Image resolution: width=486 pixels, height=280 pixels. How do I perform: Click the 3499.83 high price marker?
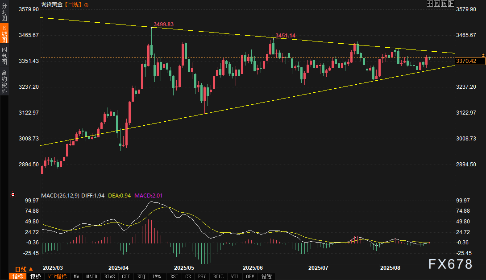[163, 24]
